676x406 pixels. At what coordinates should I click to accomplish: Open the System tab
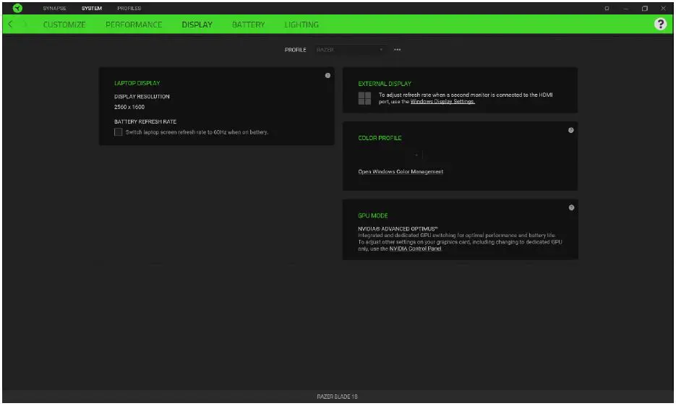[92, 8]
